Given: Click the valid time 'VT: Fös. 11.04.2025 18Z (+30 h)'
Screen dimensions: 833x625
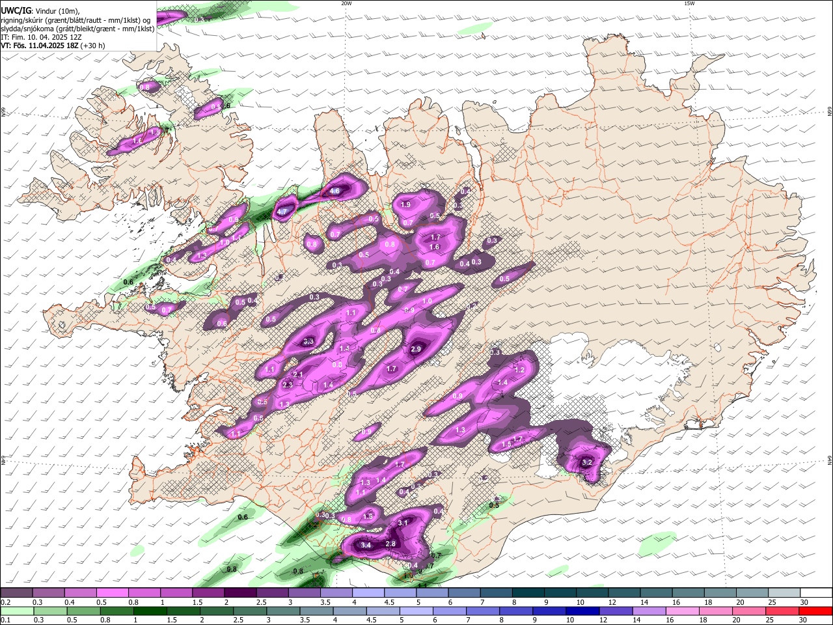Looking at the screenshot, I should tap(53, 46).
